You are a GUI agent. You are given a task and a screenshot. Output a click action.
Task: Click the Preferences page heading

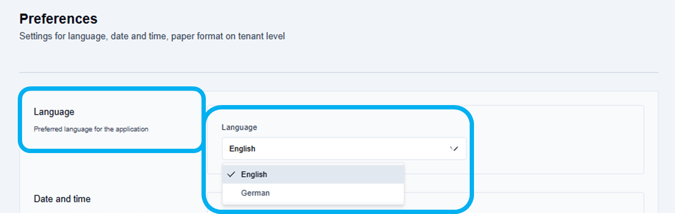coord(58,19)
